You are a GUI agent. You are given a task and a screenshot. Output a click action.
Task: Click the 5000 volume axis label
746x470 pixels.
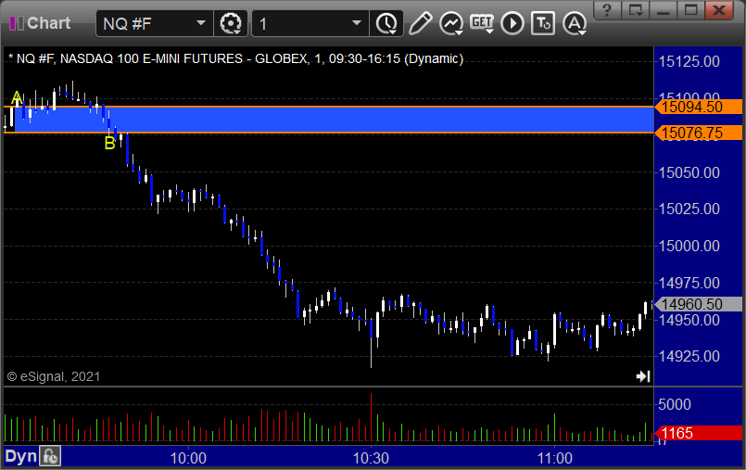pyautogui.click(x=674, y=404)
